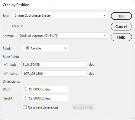This screenshot has height=120, width=135.
Task: Decrease Width using down arrow
Action: [25, 90]
